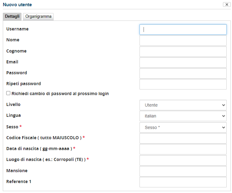The width and height of the screenshot is (232, 193).
Task: Click the Nuovo utente dialog title
Action: click(17, 5)
